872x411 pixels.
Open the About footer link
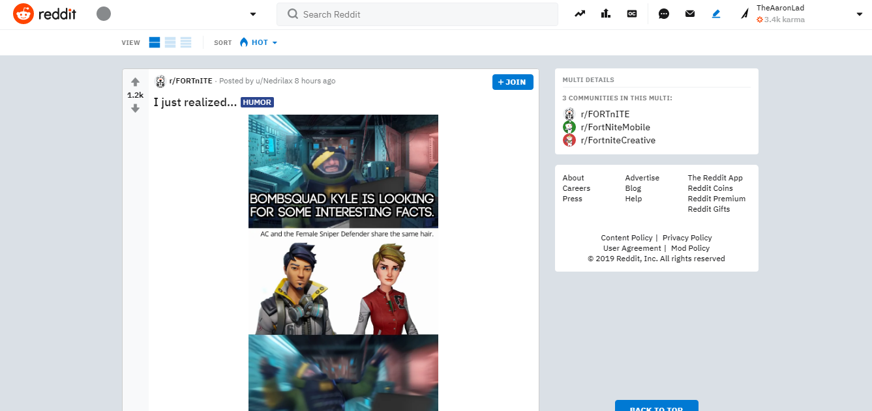coord(573,178)
